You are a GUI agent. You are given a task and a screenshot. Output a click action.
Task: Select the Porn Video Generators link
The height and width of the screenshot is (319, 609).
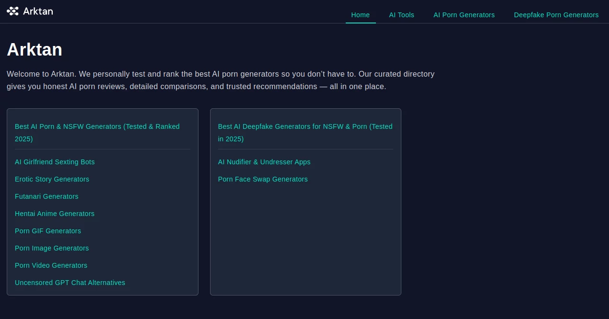pos(51,265)
